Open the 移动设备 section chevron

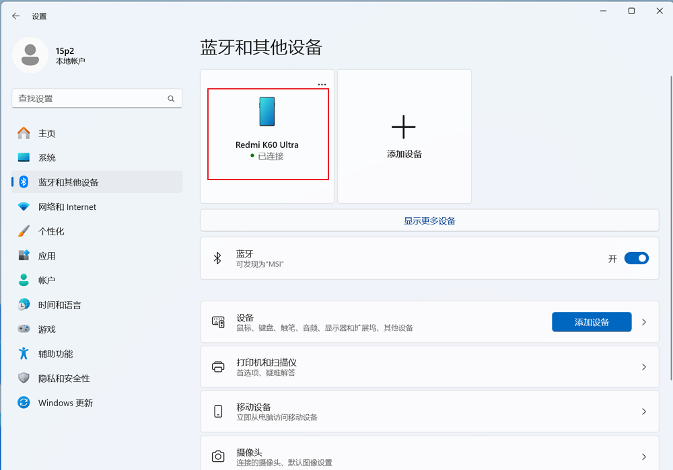point(644,412)
